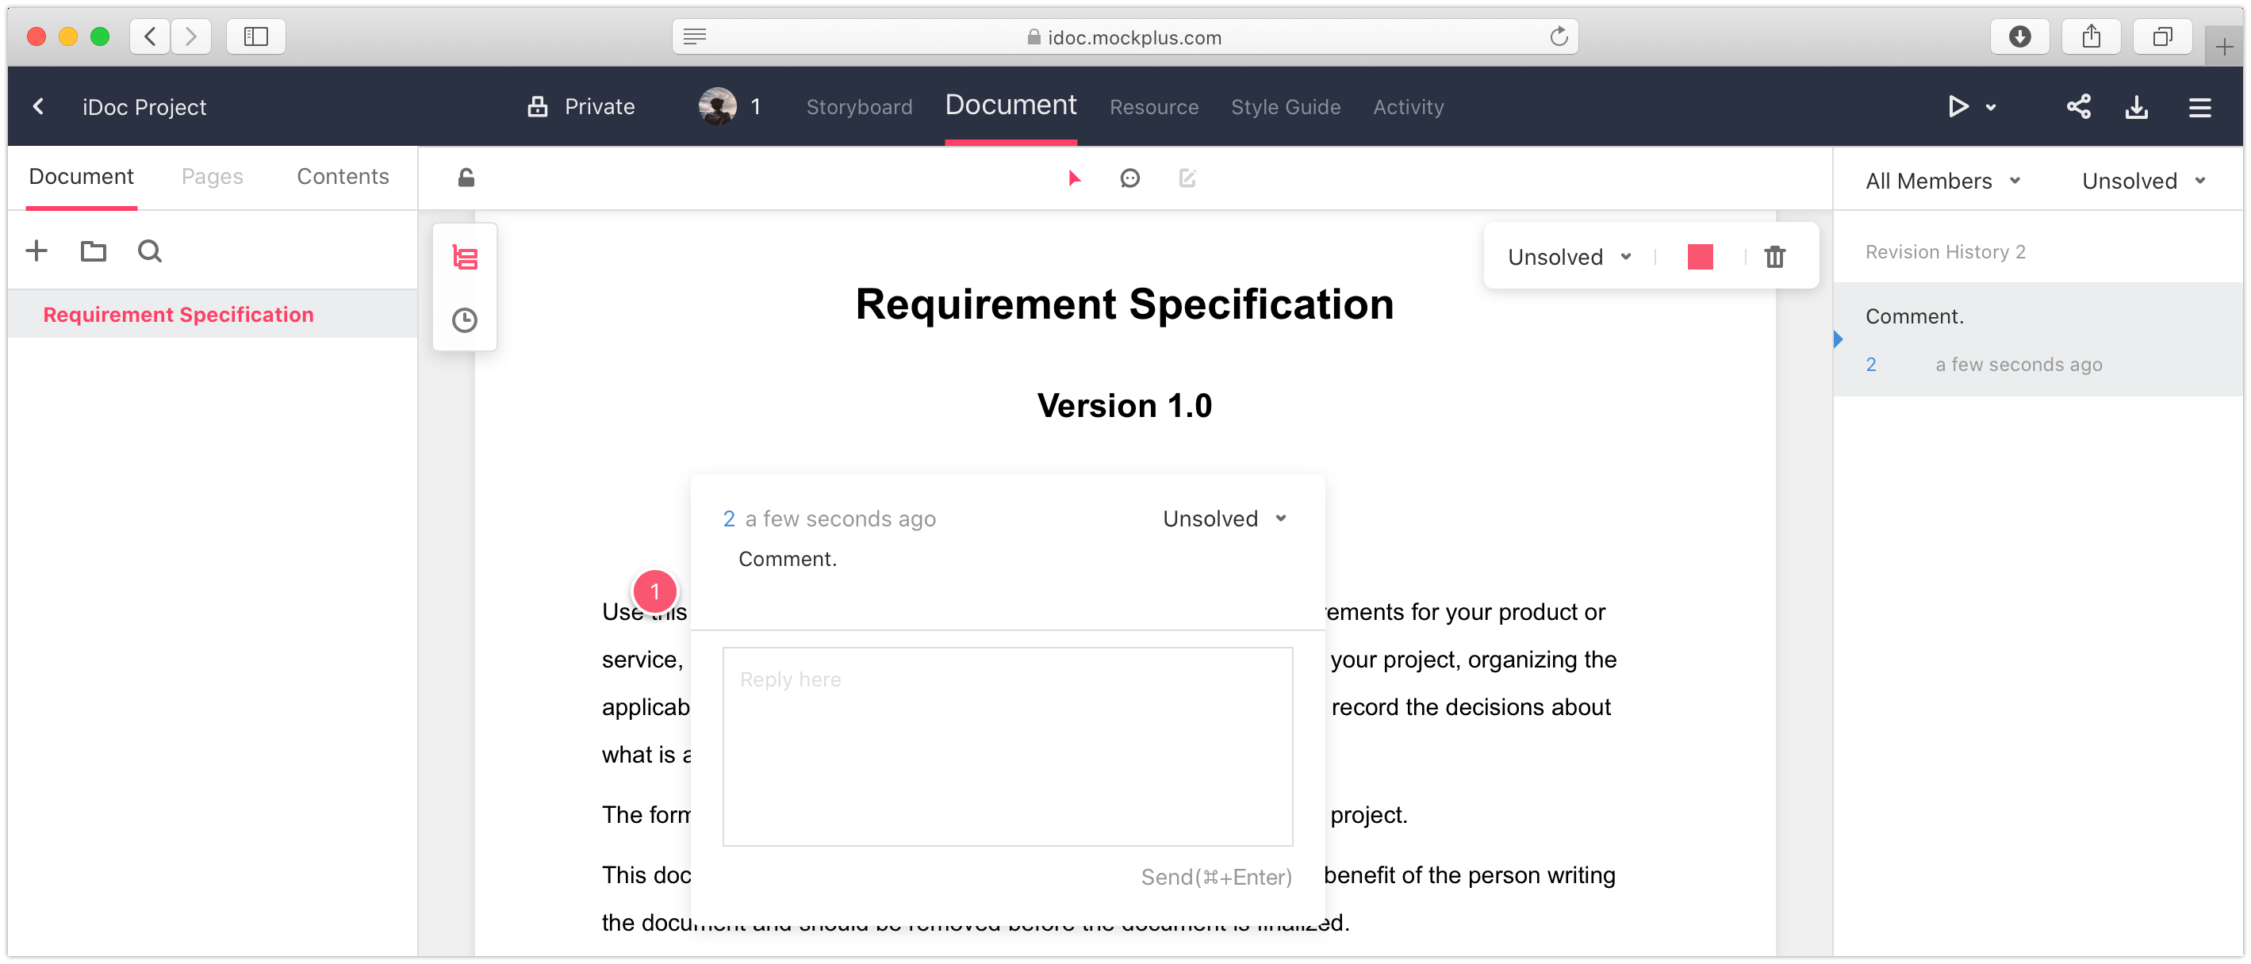2251x964 pixels.
Task: Click the Safari forward button
Action: [190, 36]
